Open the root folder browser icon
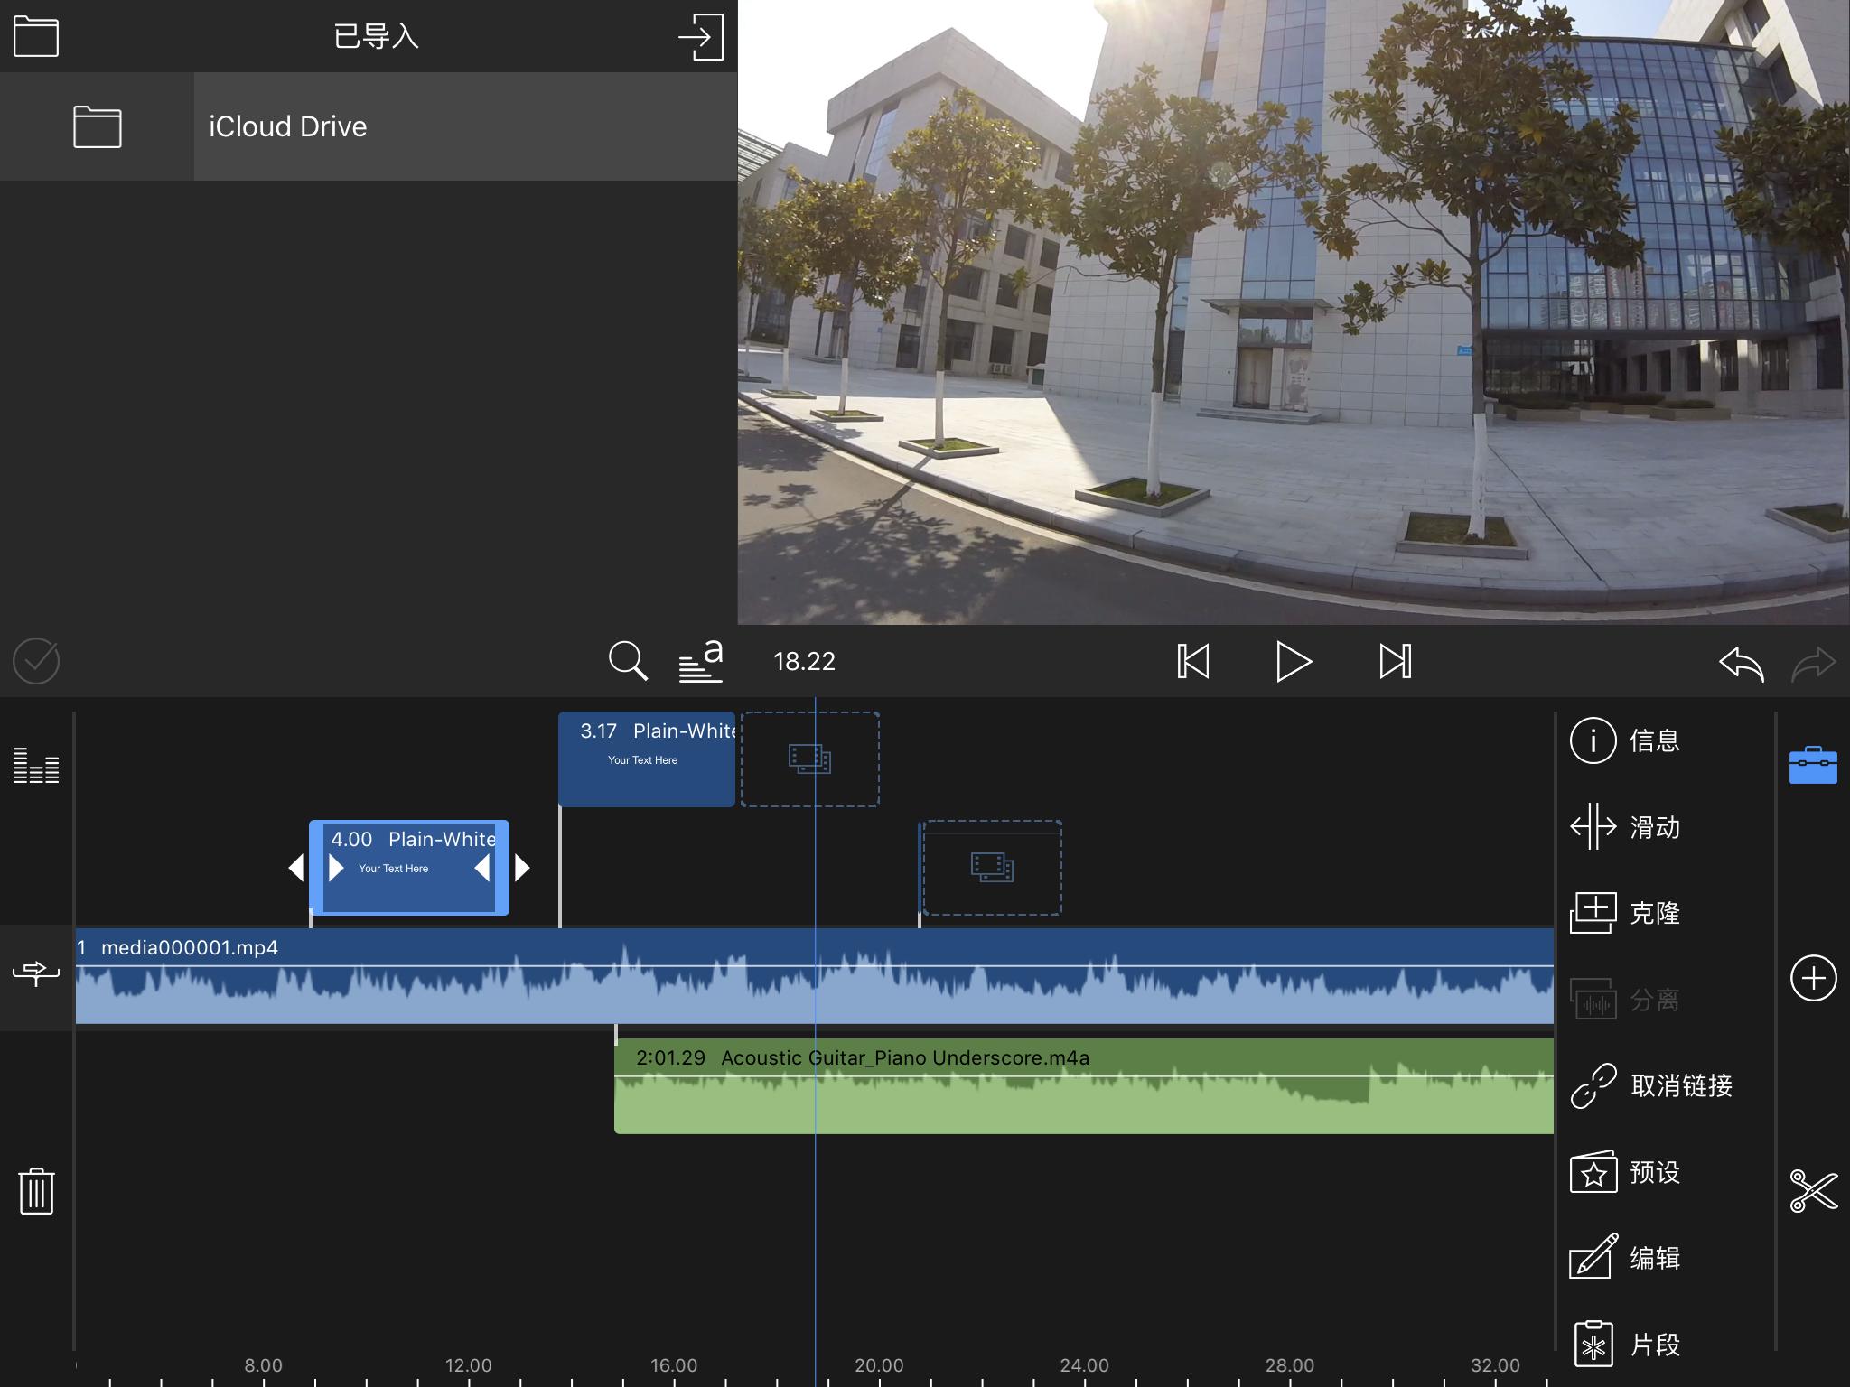1850x1387 pixels. pos(36,37)
